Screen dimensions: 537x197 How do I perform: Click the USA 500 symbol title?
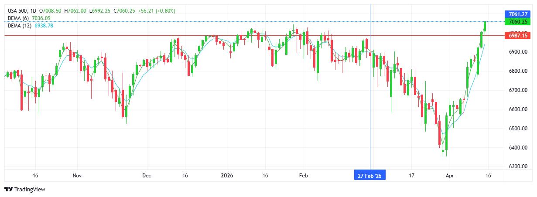click(x=17, y=10)
